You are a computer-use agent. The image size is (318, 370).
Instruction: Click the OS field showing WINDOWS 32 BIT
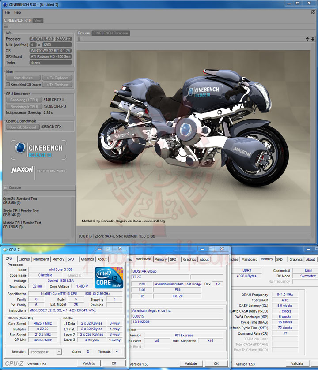tap(50, 51)
